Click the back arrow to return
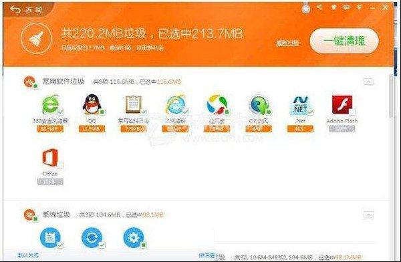This screenshot has height=262, width=401. [x=15, y=10]
